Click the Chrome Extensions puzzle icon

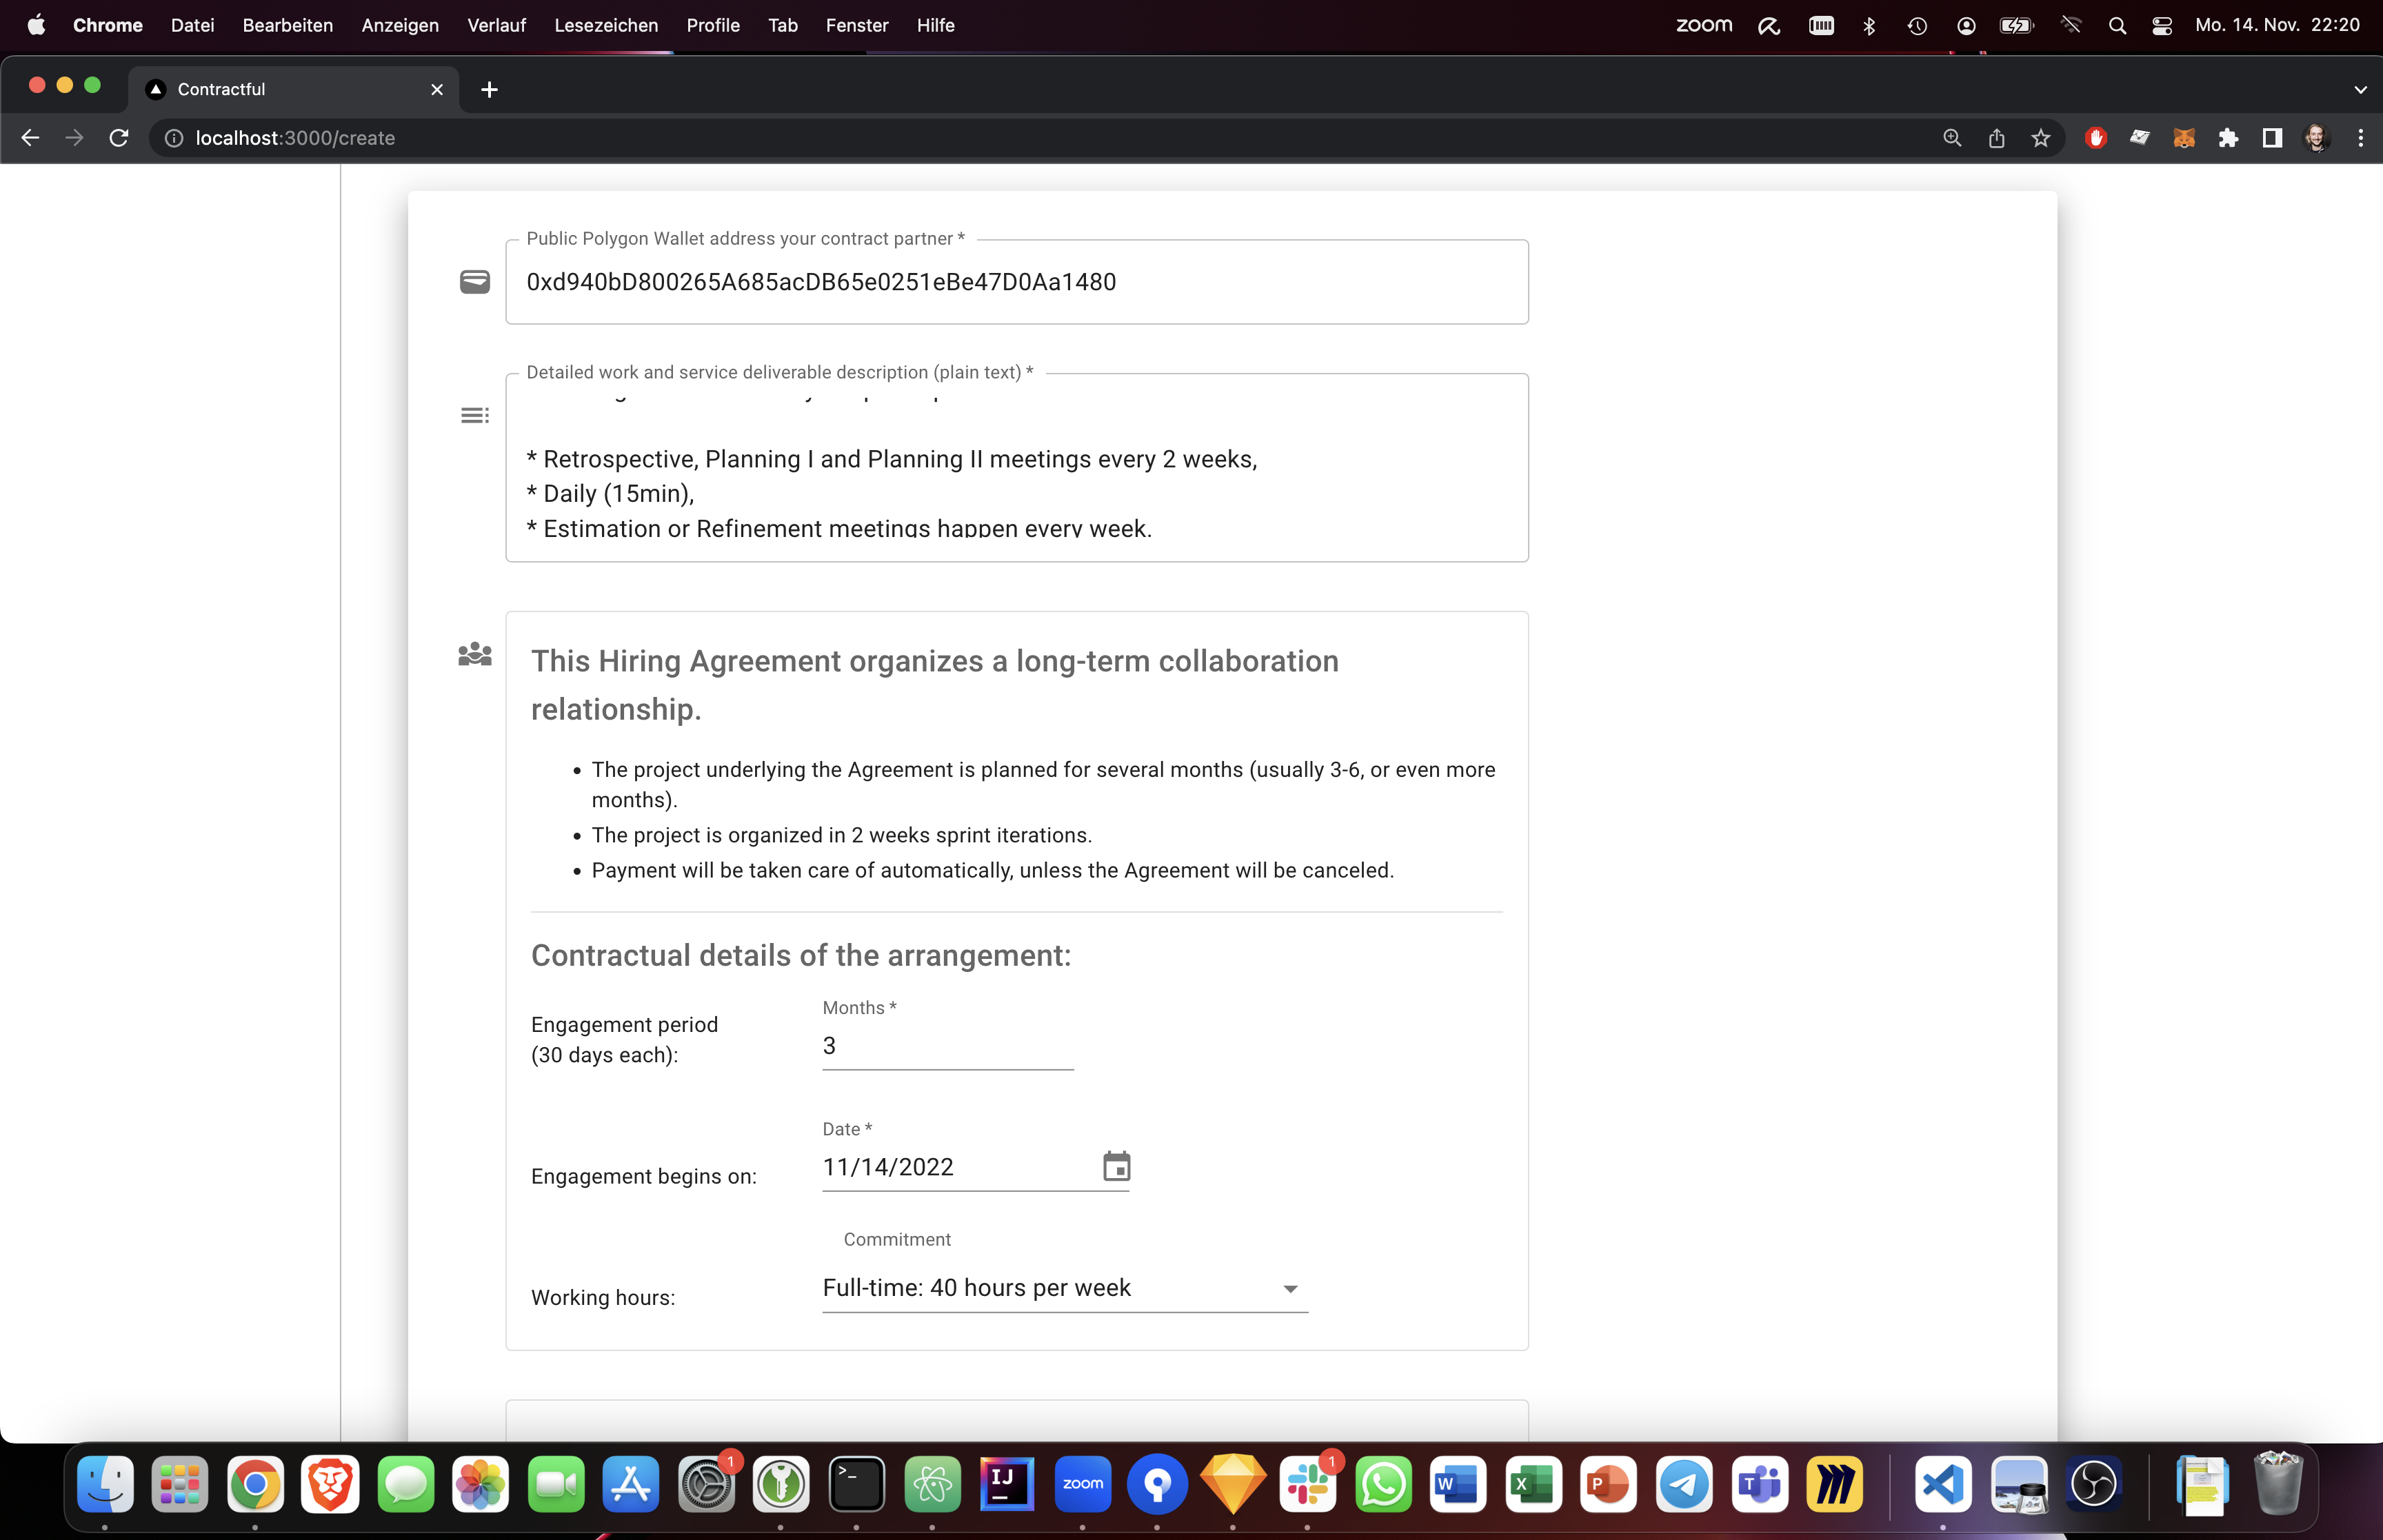point(2228,138)
